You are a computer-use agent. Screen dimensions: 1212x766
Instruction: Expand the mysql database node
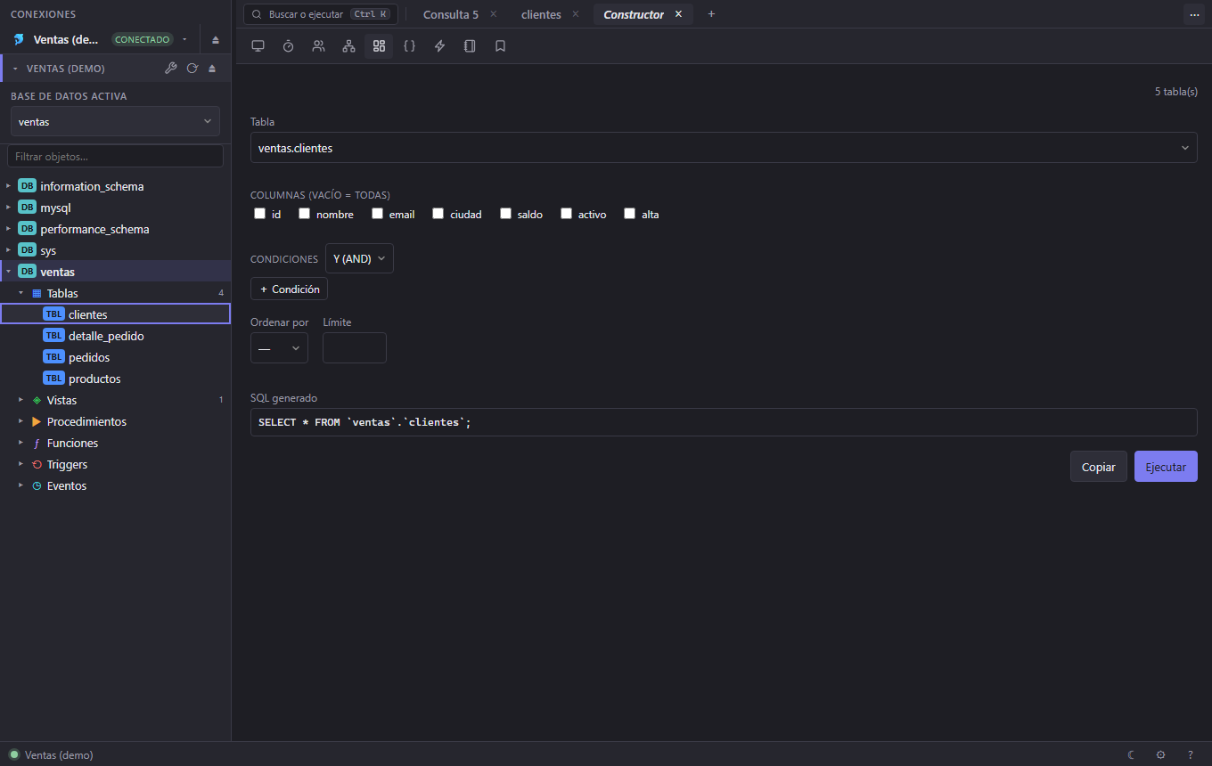[x=9, y=208]
